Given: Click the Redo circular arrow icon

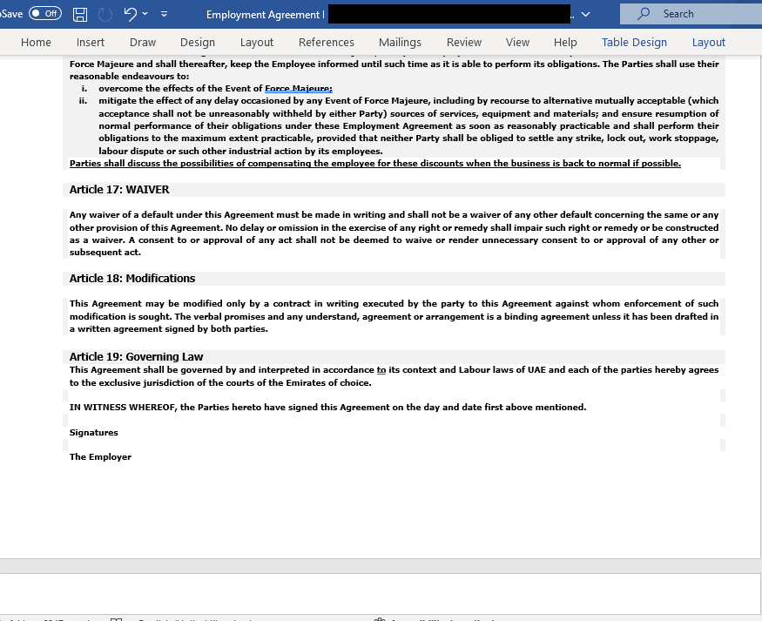Looking at the screenshot, I should pos(105,14).
